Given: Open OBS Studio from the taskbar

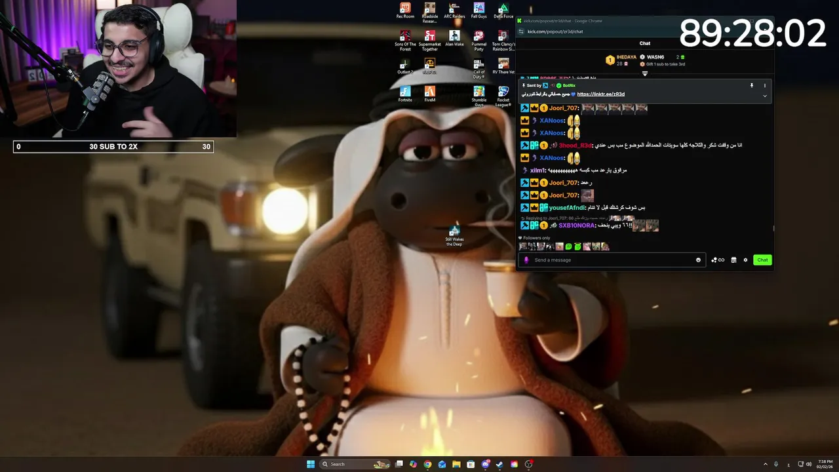Looking at the screenshot, I should coord(528,464).
